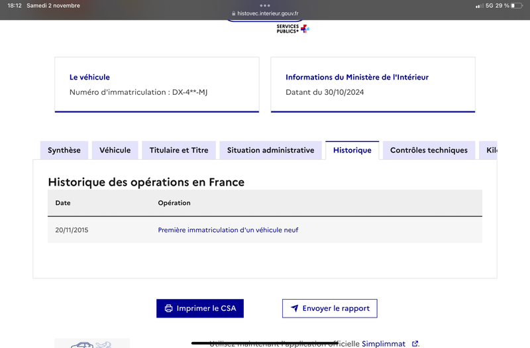
Task: Open the Contrôles techniques tab
Action: [x=429, y=150]
